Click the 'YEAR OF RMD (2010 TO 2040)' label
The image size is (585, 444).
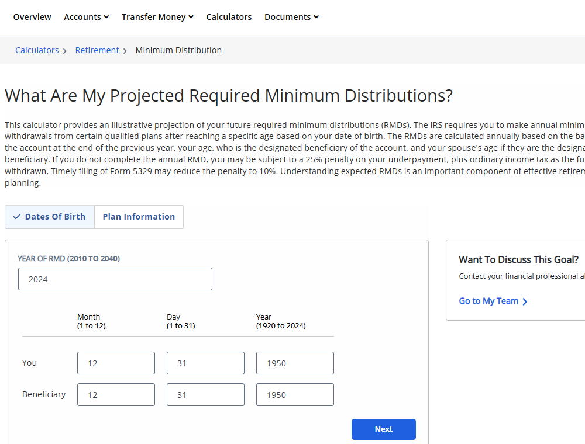(x=68, y=258)
